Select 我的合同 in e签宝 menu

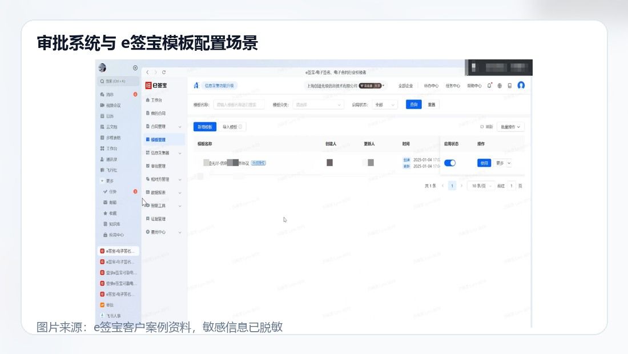point(156,113)
